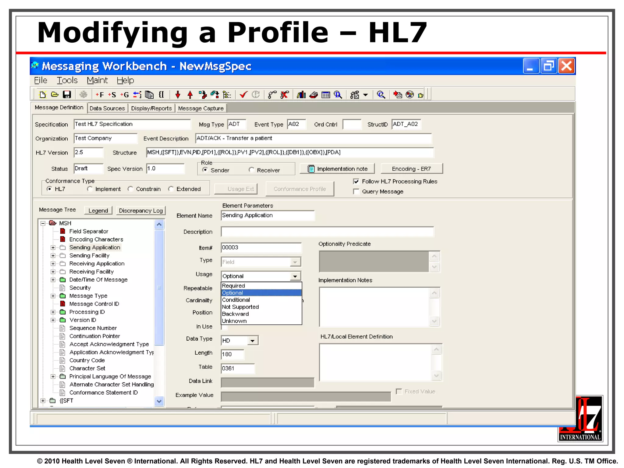Click the +G add group icon
The height and width of the screenshot is (468, 624).
pos(124,95)
